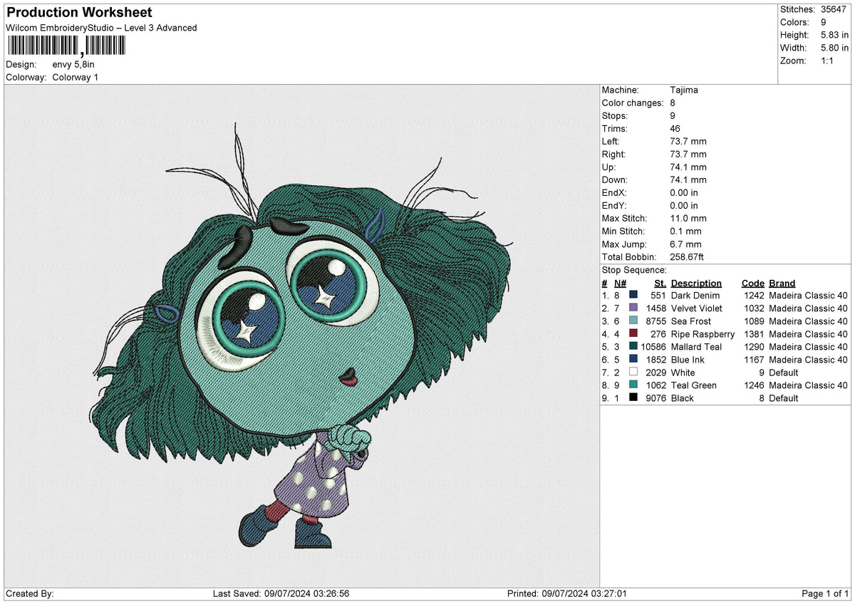Click the 'Velvet Violet' description text

696,308
